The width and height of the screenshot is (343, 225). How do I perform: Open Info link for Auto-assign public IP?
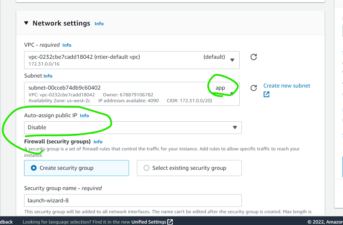coord(84,115)
